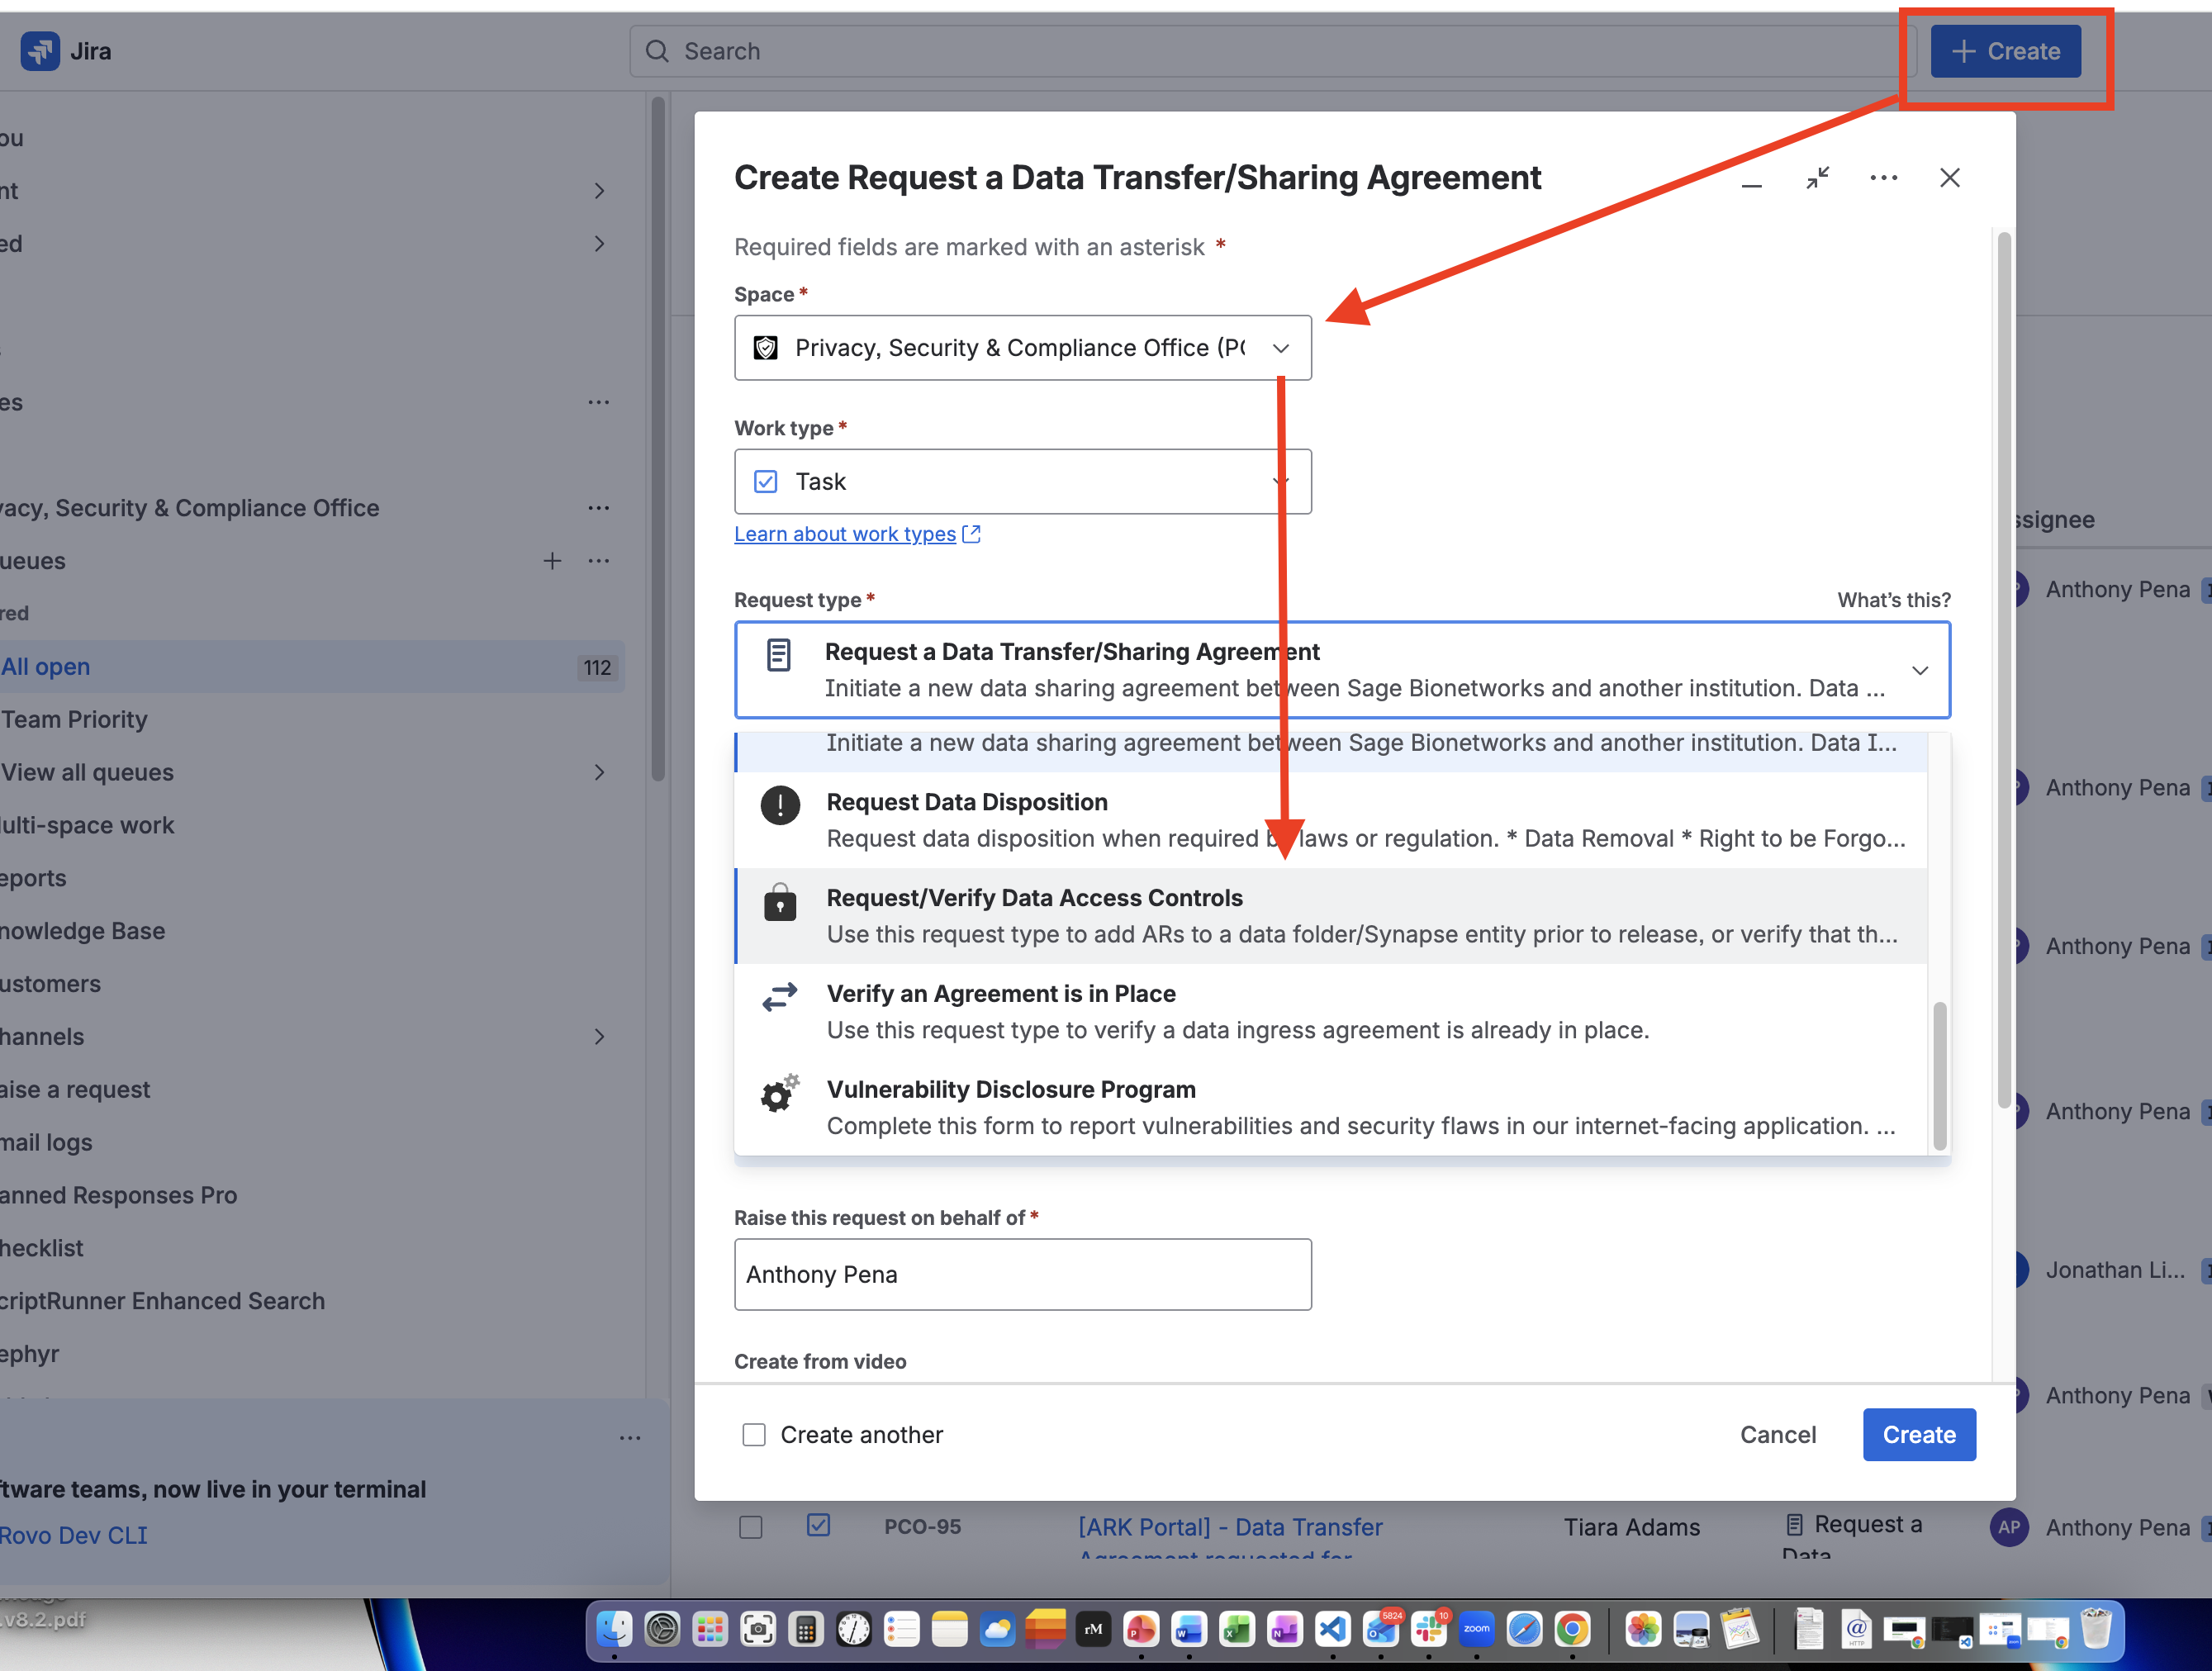
Task: Open options for the Rovo Dev CLI banner
Action: pyautogui.click(x=630, y=1438)
